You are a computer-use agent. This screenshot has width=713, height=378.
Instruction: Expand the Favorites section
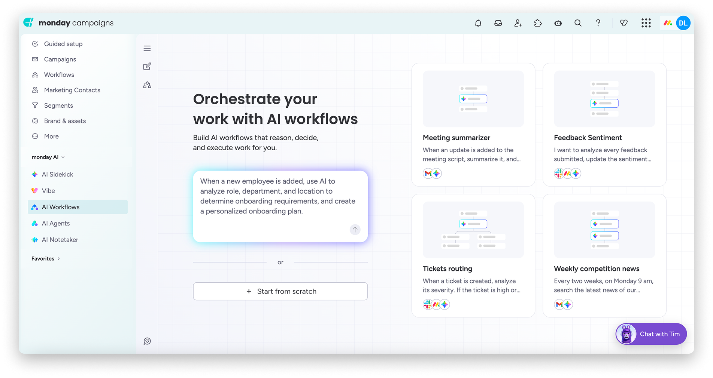(x=46, y=259)
